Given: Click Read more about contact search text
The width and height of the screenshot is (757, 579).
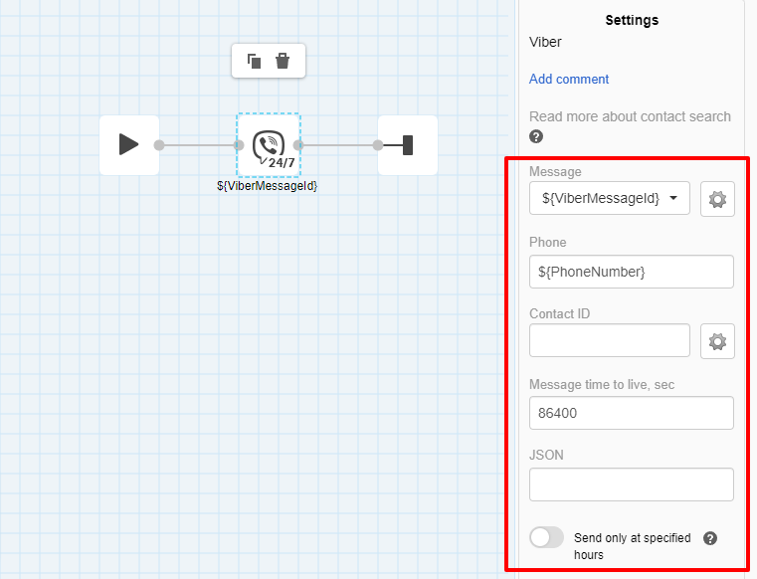Looking at the screenshot, I should (630, 116).
